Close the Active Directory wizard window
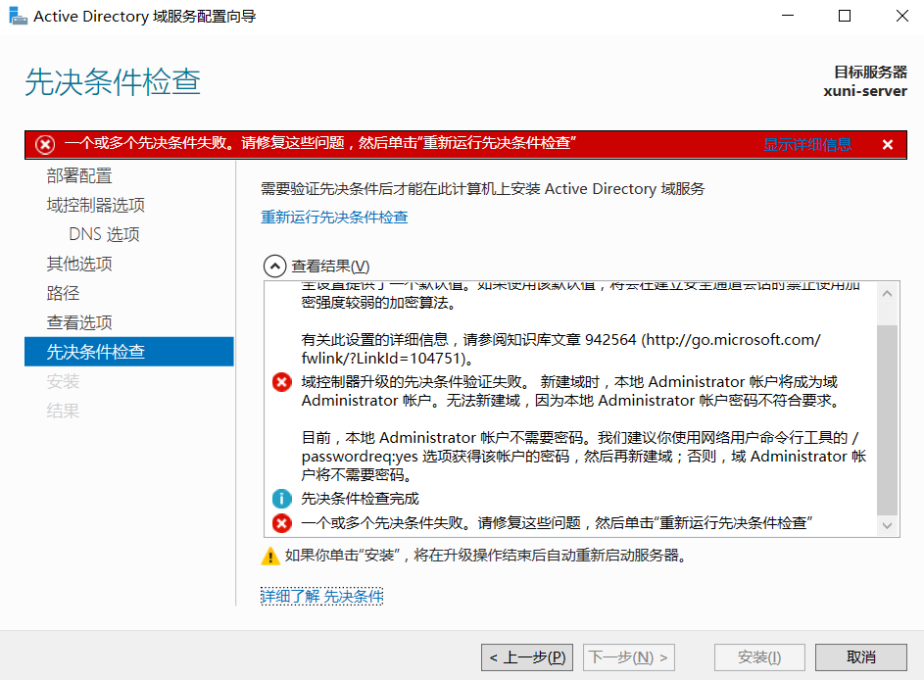The image size is (924, 680). click(901, 16)
